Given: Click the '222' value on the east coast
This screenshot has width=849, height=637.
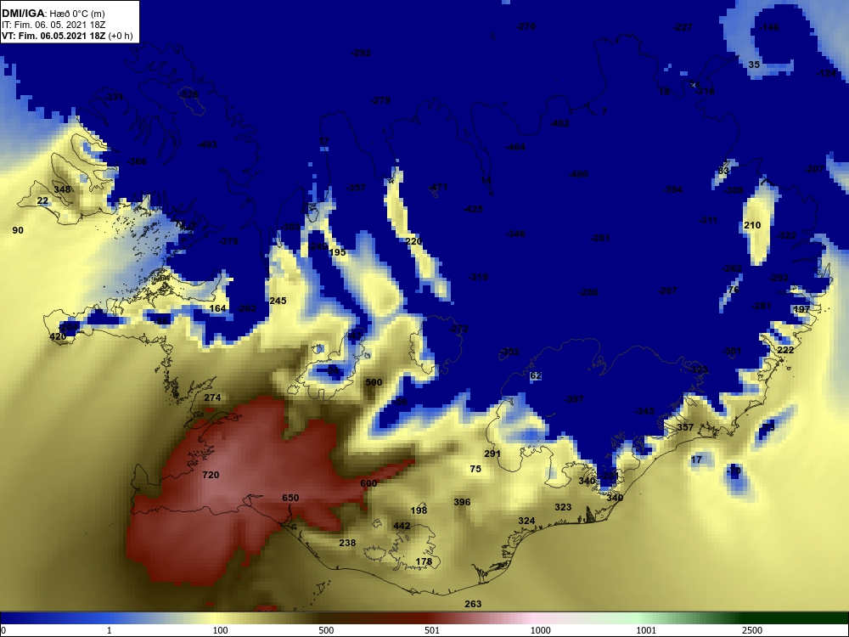Looking at the screenshot, I should (785, 351).
